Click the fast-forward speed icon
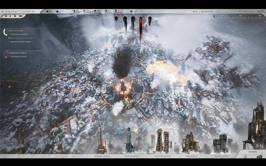The height and width of the screenshot is (166, 266). pos(15,16)
